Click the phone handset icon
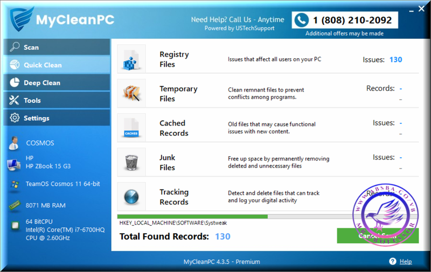The image size is (431, 272). tap(302, 20)
